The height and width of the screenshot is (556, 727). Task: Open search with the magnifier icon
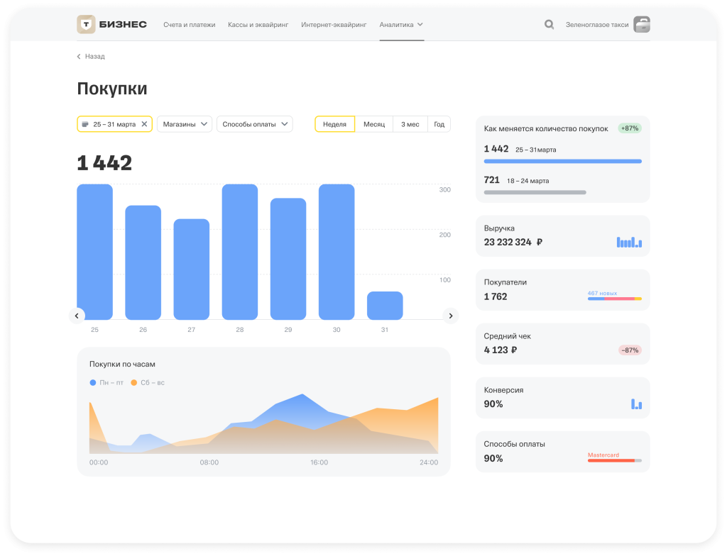549,25
